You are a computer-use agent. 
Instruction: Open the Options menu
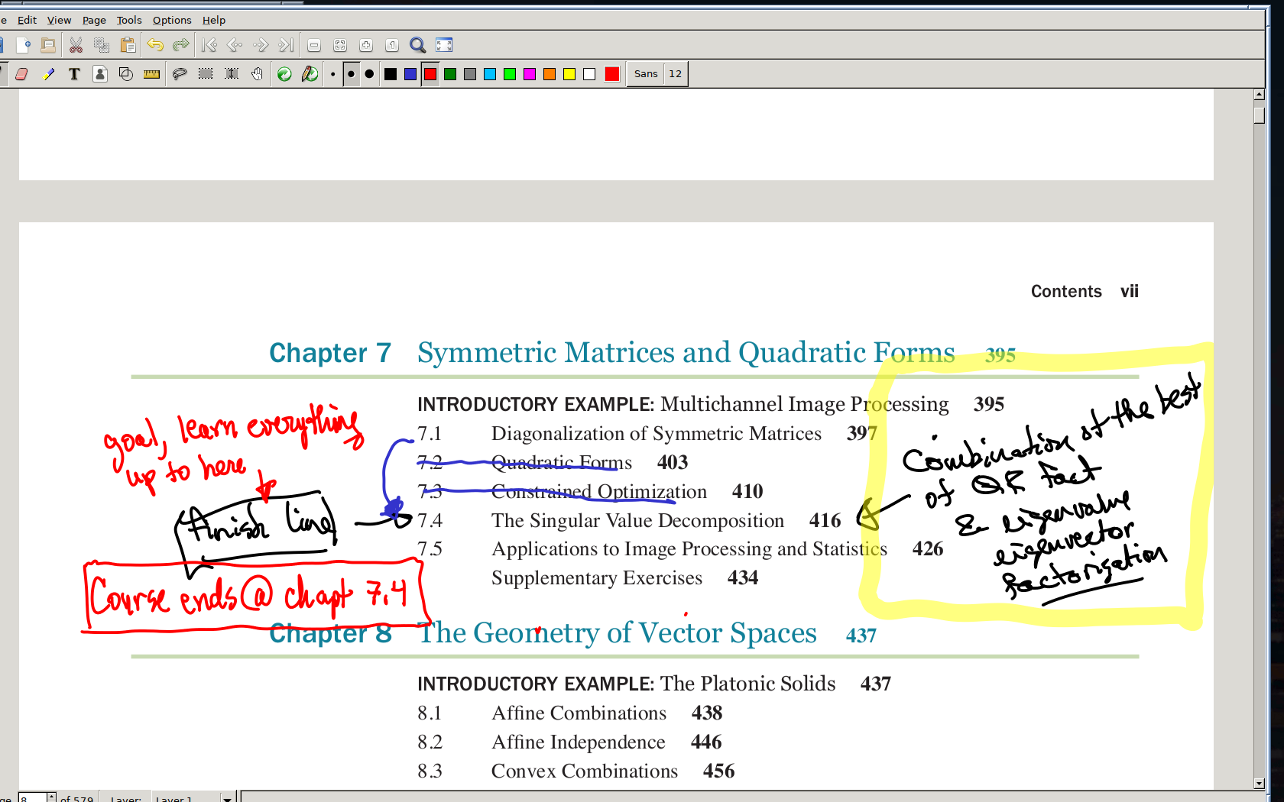pyautogui.click(x=172, y=20)
